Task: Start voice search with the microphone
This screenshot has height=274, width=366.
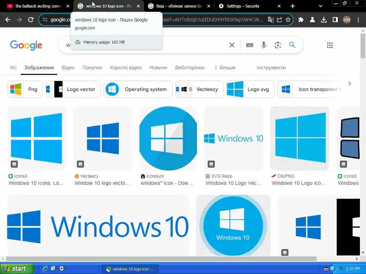Action: [x=264, y=45]
